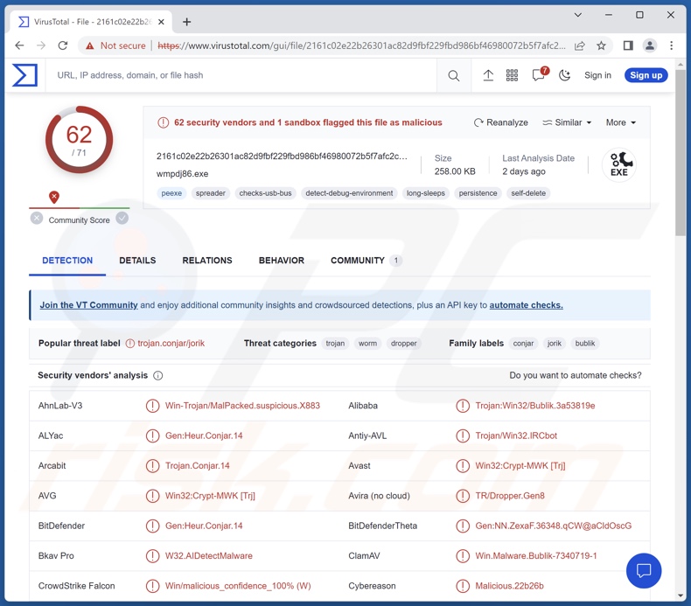Image resolution: width=691 pixels, height=606 pixels.
Task: Open the Join the VT Community link
Action: pyautogui.click(x=88, y=305)
